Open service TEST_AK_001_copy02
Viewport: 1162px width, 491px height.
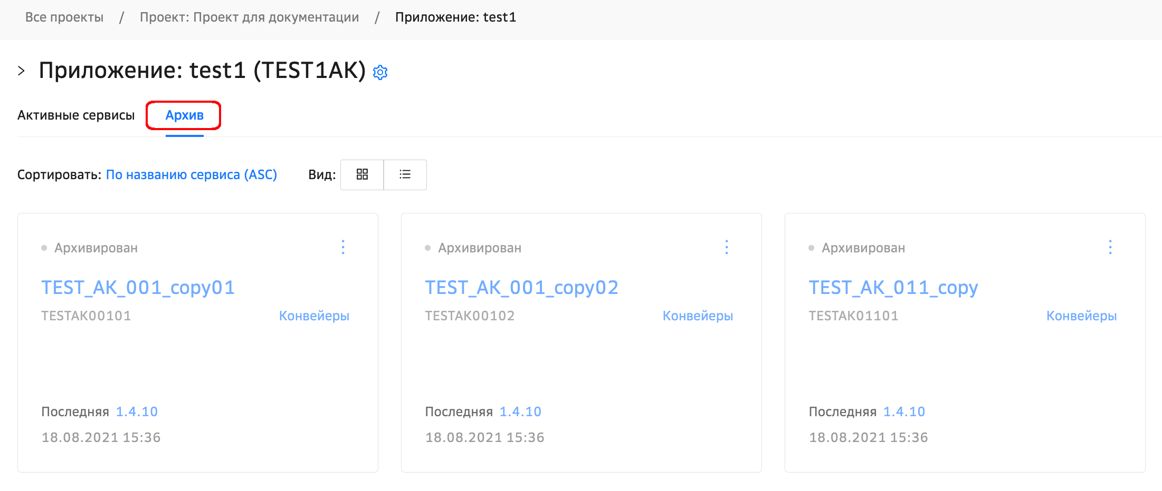[521, 288]
